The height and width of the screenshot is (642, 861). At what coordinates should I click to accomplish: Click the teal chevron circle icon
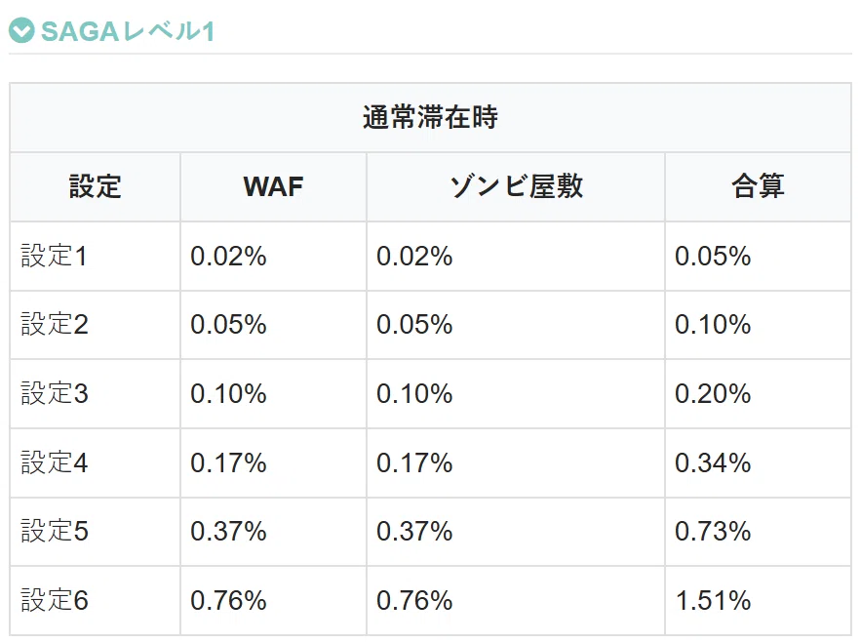(x=21, y=31)
